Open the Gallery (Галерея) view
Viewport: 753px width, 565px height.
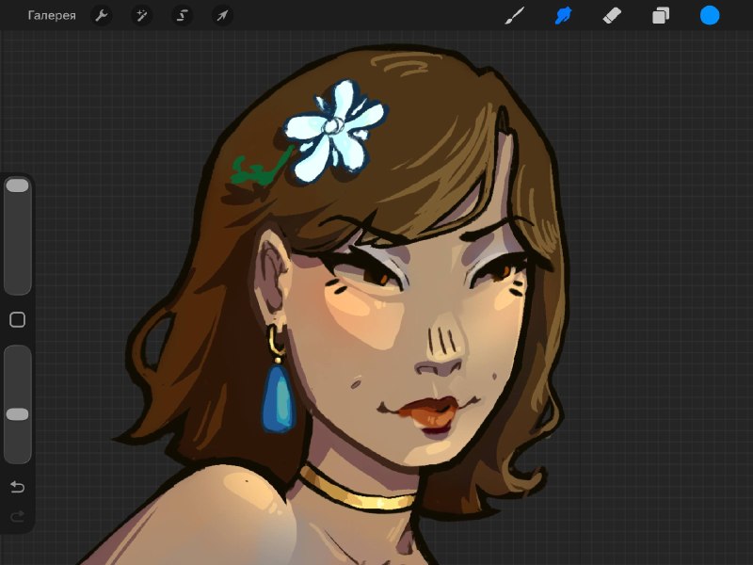pyautogui.click(x=52, y=15)
